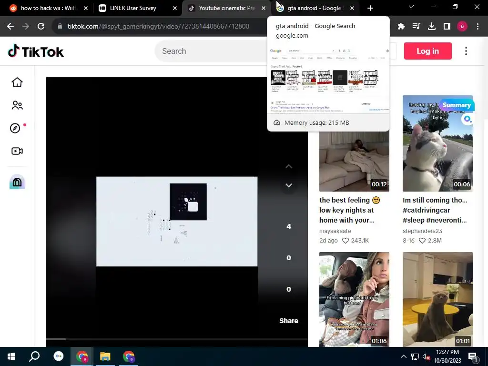
Task: Open the muted volume tray icon
Action: coord(426,356)
